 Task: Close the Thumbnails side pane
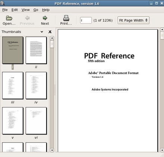[x=50, y=32]
